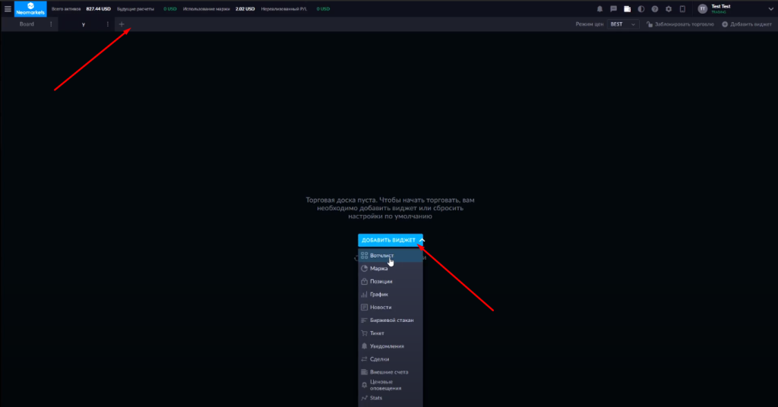Choose Биржевой стакан widget option
Image resolution: width=778 pixels, height=407 pixels.
click(x=391, y=320)
